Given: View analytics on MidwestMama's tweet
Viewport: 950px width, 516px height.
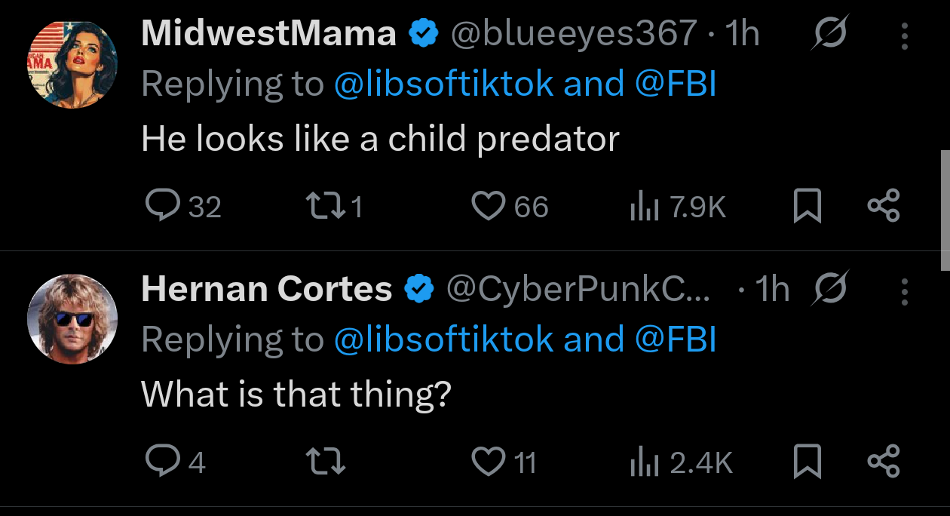Looking at the screenshot, I should tap(644, 207).
